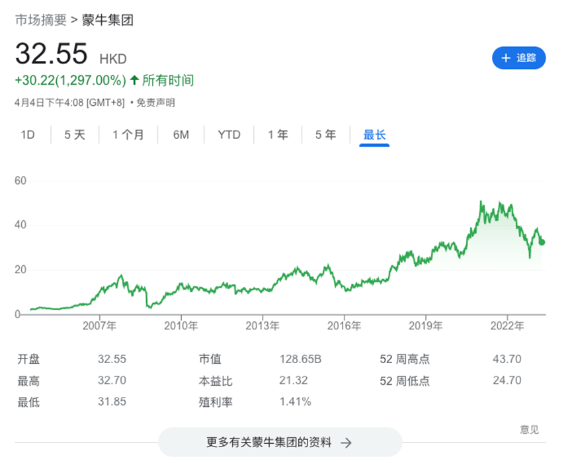The image size is (572, 469).
Task: Click the 52 周高点 value 43.70
Action: coord(507,359)
